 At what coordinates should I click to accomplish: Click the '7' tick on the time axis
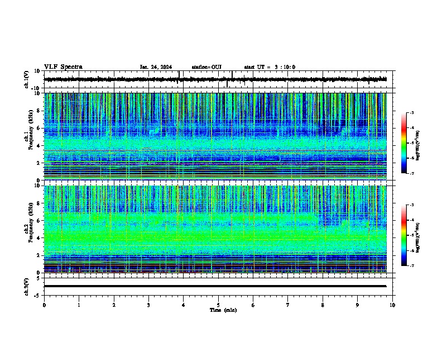(288, 305)
